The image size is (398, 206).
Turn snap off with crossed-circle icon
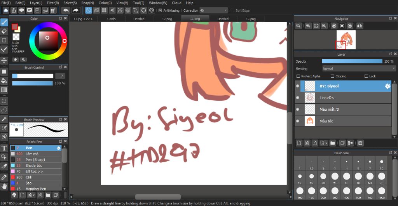tap(88, 10)
